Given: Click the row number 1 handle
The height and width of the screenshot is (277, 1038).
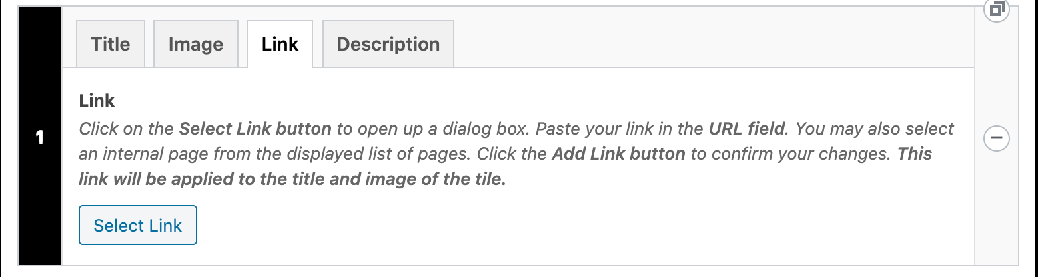Looking at the screenshot, I should 40,138.
